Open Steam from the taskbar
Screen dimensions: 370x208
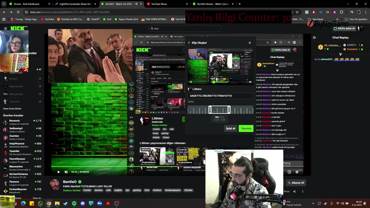click(66, 203)
